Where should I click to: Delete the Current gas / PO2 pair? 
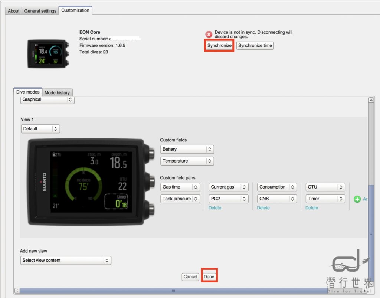pos(215,207)
